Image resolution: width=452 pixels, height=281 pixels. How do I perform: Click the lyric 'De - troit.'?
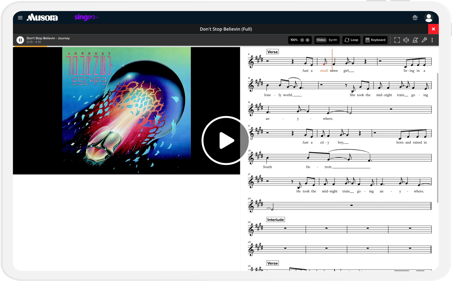tap(319, 167)
